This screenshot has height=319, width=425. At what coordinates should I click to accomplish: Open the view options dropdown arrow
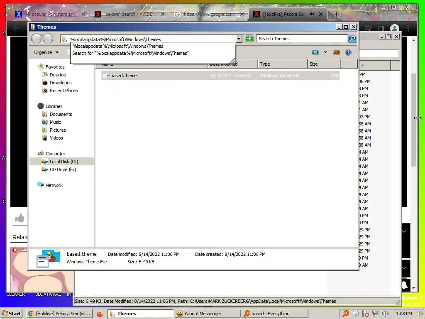(325, 52)
